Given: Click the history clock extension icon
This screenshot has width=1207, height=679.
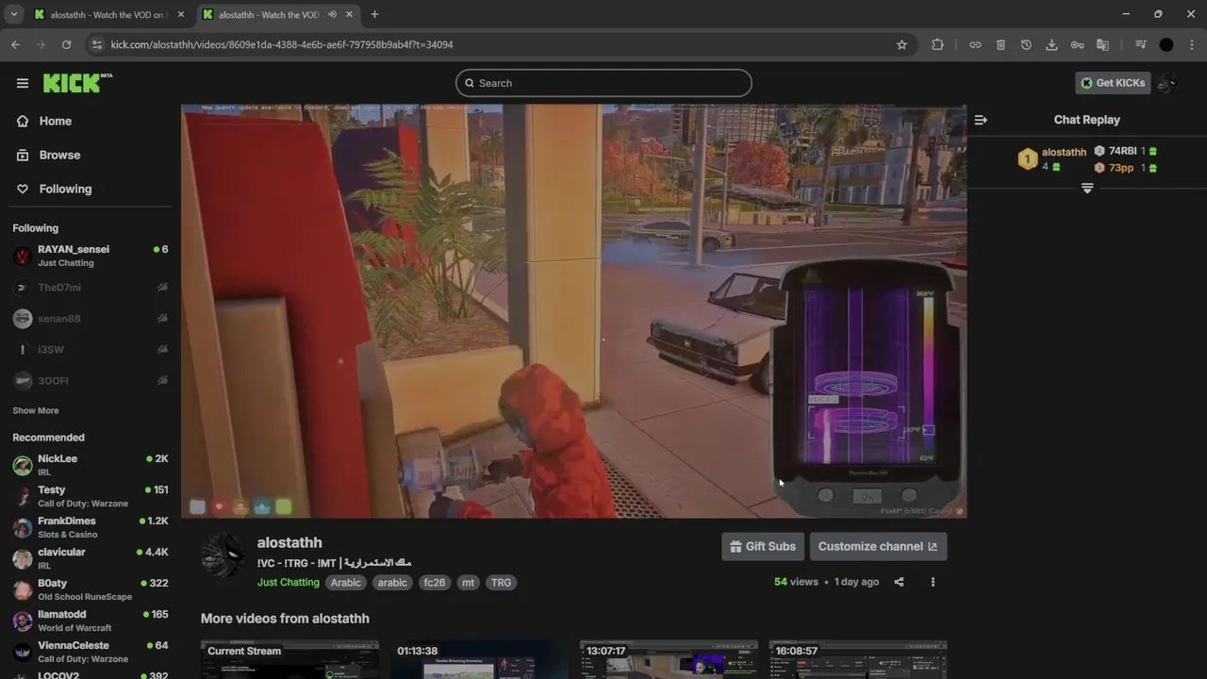Looking at the screenshot, I should pyautogui.click(x=1026, y=44).
